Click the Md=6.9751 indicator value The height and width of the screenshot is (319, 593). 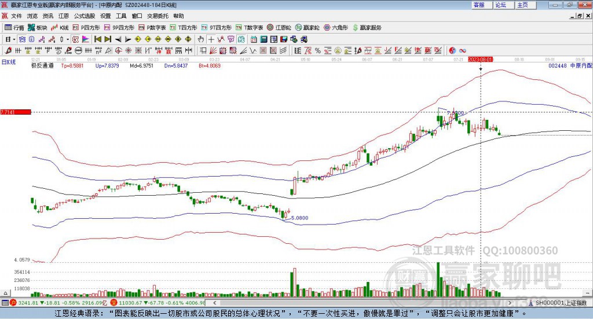coord(141,65)
